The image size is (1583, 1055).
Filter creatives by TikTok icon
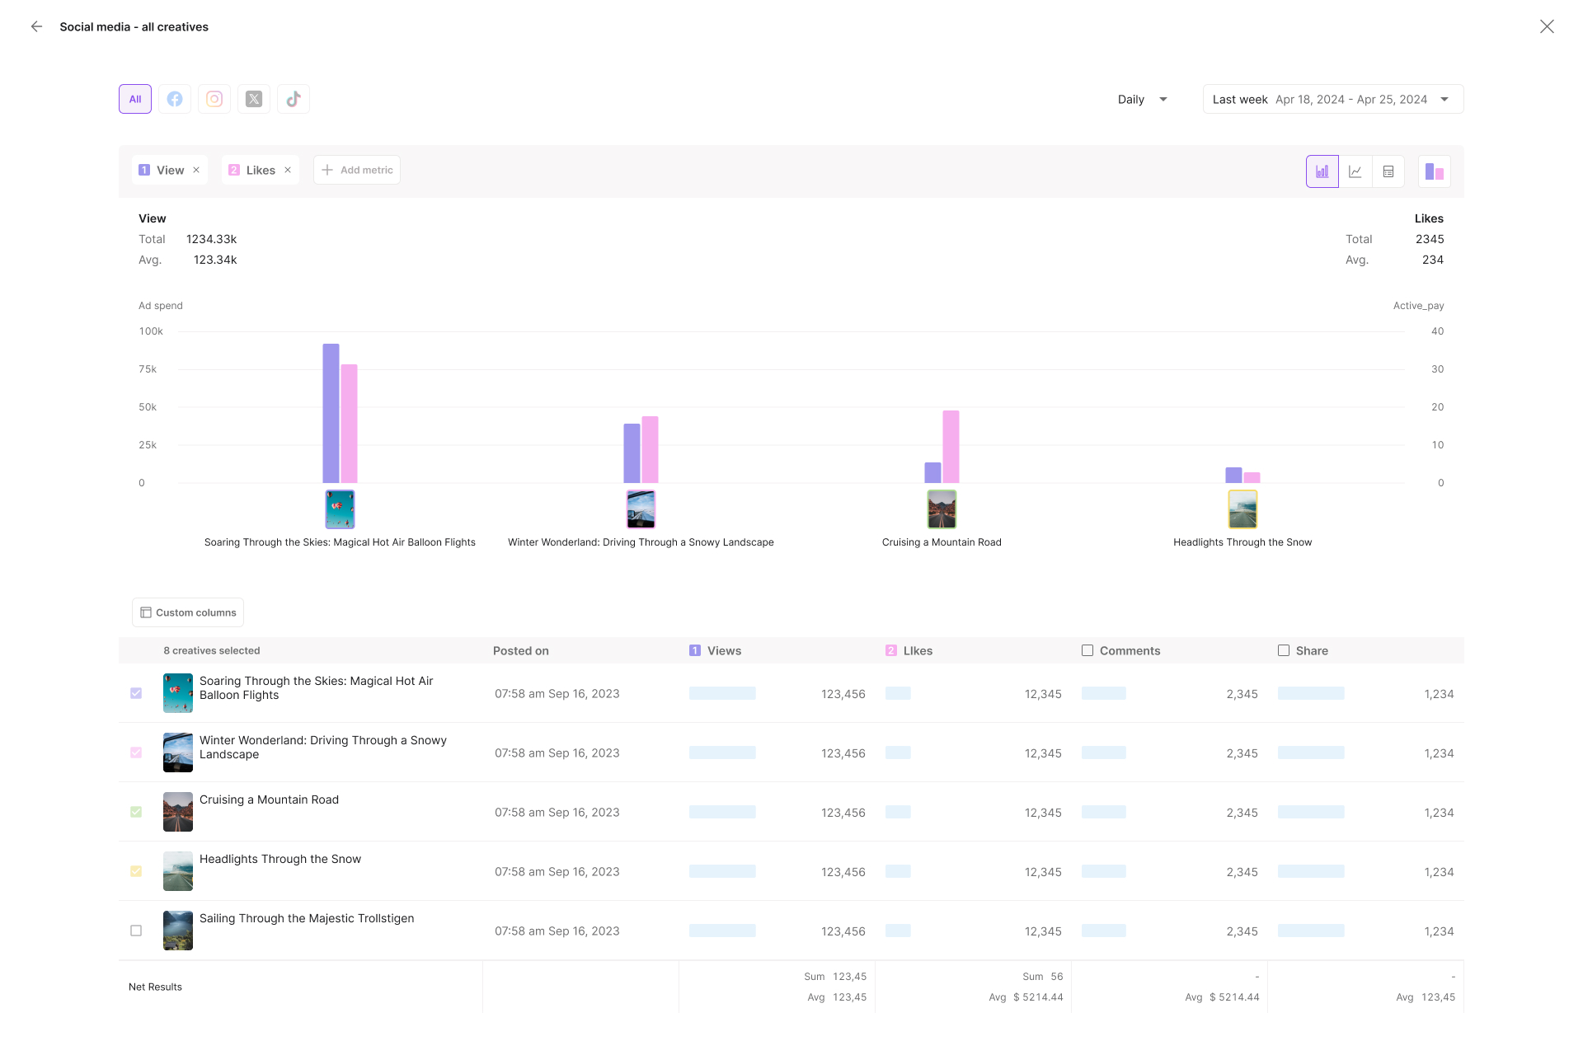point(294,99)
